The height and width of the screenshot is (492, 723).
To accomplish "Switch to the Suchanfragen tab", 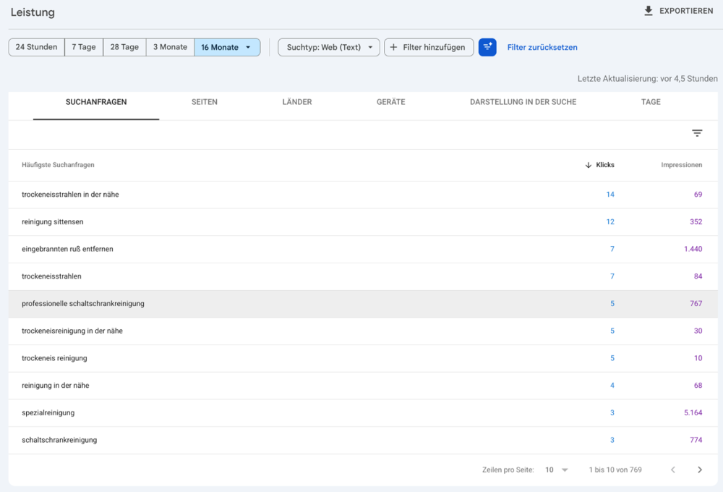I will (x=96, y=102).
